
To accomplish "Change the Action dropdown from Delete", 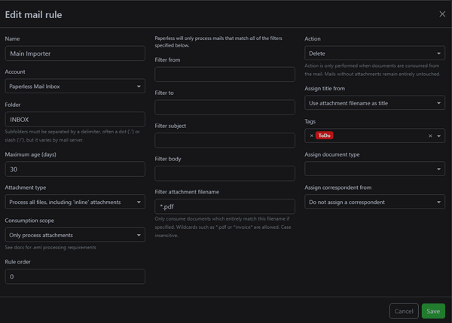I will coord(374,53).
